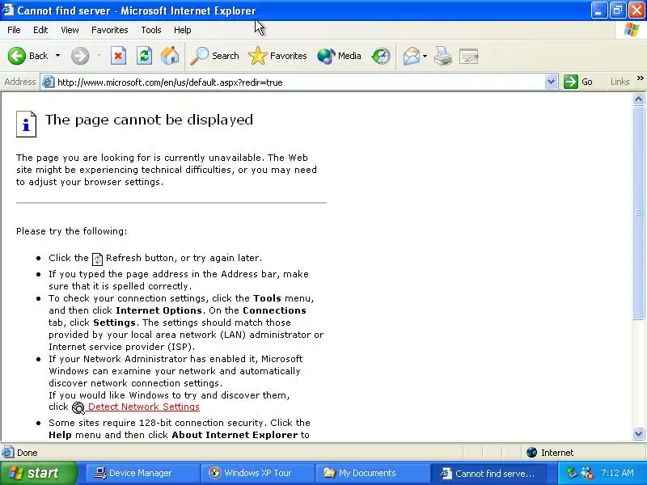Open the Media toolbar button
Image resolution: width=647 pixels, height=485 pixels.
[x=339, y=56]
